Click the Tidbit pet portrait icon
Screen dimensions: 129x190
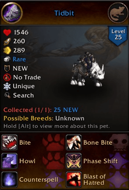[x=12, y=13]
